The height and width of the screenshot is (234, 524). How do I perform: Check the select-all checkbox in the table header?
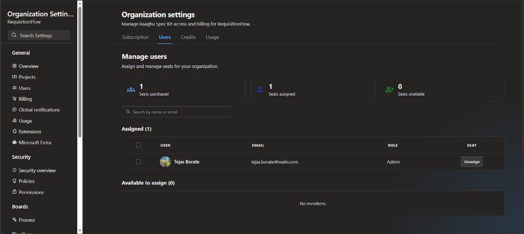(138, 145)
